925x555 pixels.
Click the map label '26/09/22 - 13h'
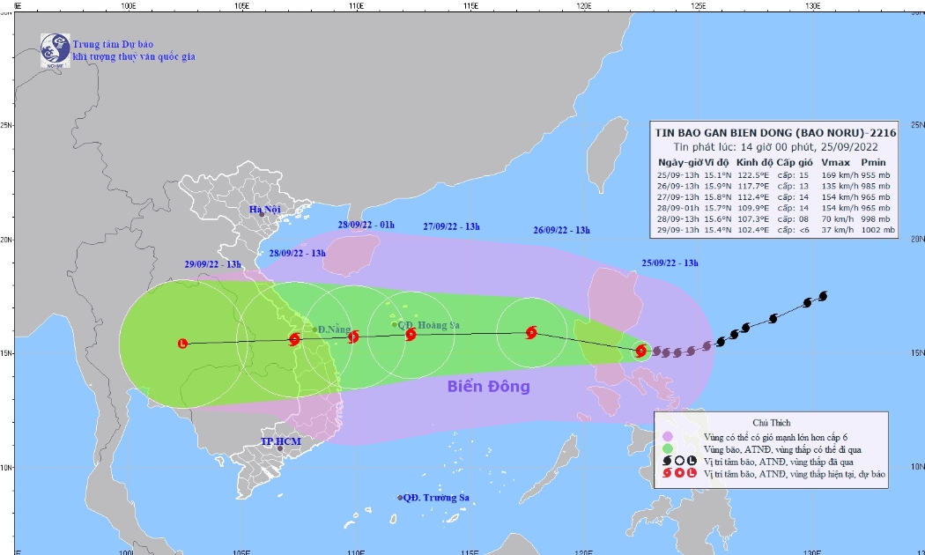562,230
